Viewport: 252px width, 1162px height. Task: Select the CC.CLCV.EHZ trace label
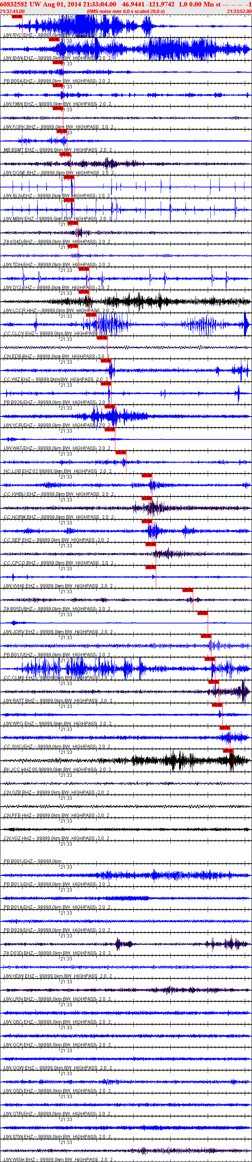pos(58,334)
